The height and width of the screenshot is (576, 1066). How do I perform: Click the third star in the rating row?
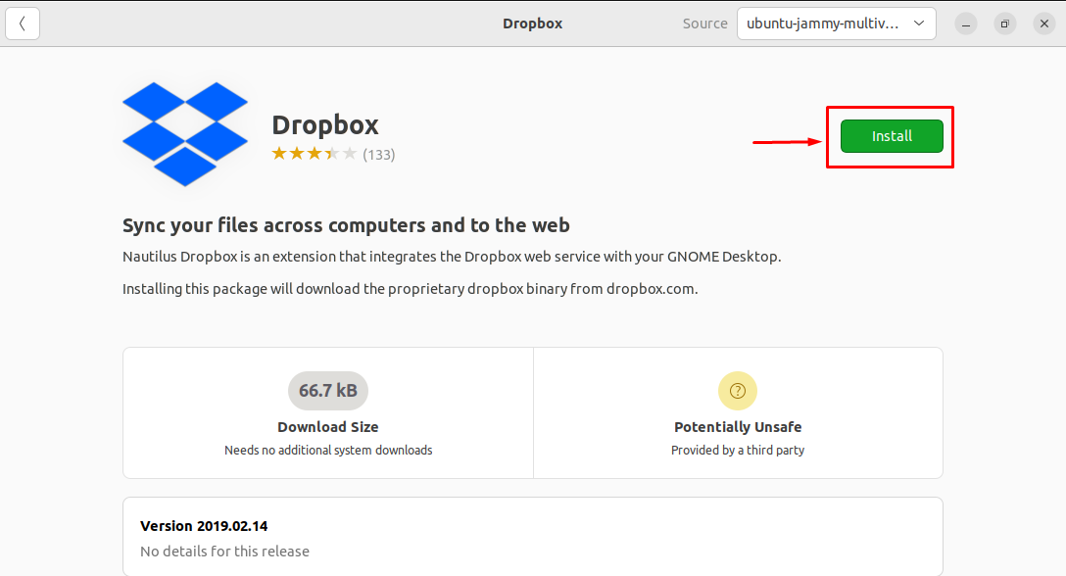[x=314, y=154]
